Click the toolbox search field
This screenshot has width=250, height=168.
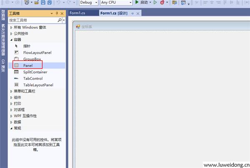[x=32, y=20]
